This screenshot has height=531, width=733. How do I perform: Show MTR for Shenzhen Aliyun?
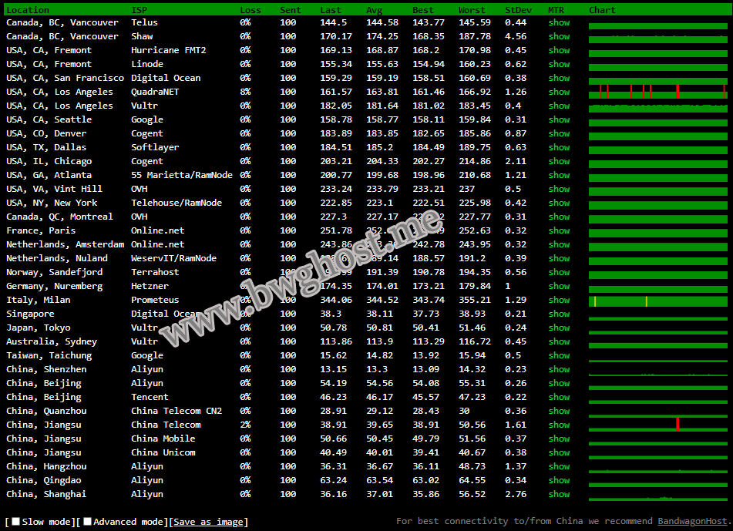click(x=559, y=369)
